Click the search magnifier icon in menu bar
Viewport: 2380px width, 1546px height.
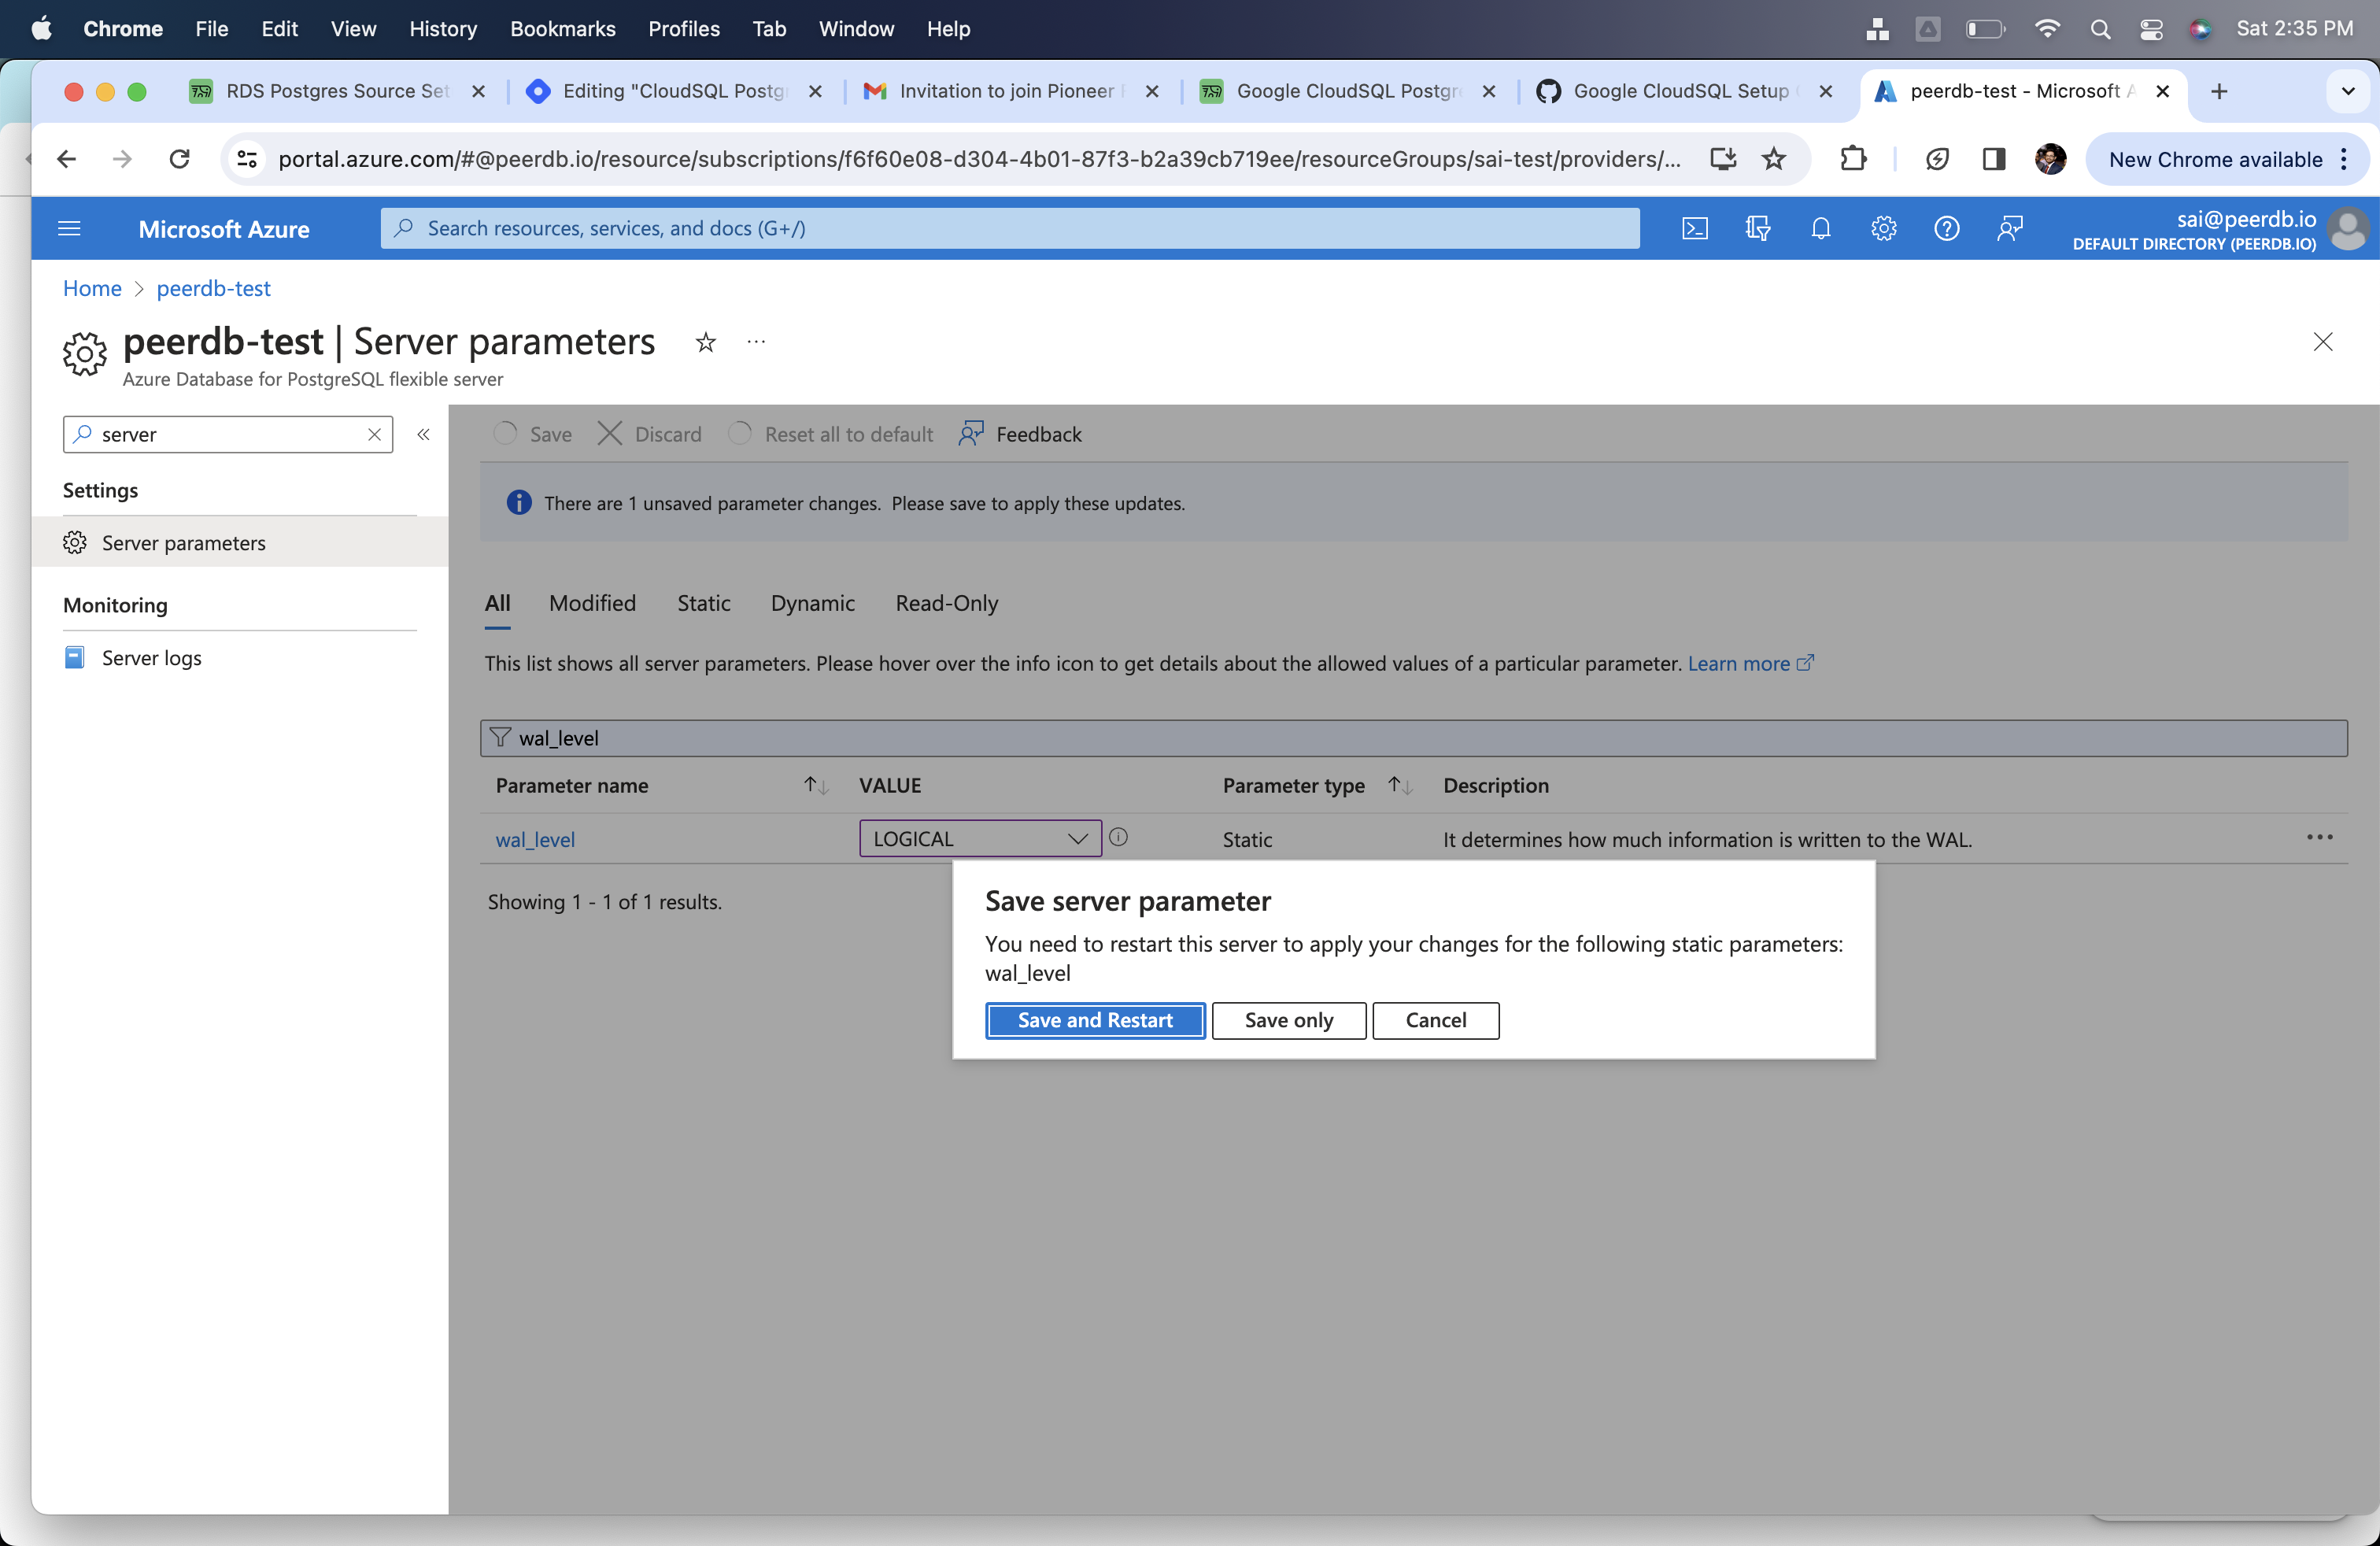tap(2097, 29)
